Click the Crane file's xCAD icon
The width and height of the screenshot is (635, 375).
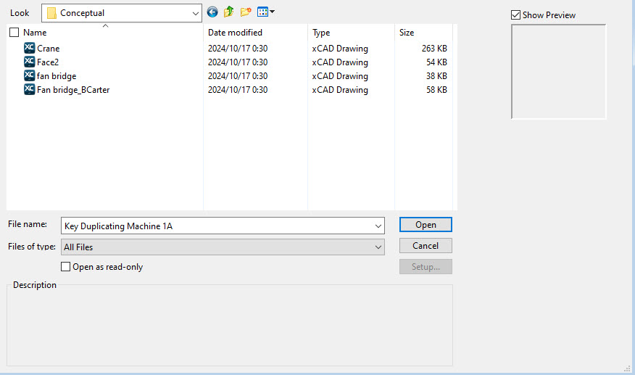tap(29, 48)
